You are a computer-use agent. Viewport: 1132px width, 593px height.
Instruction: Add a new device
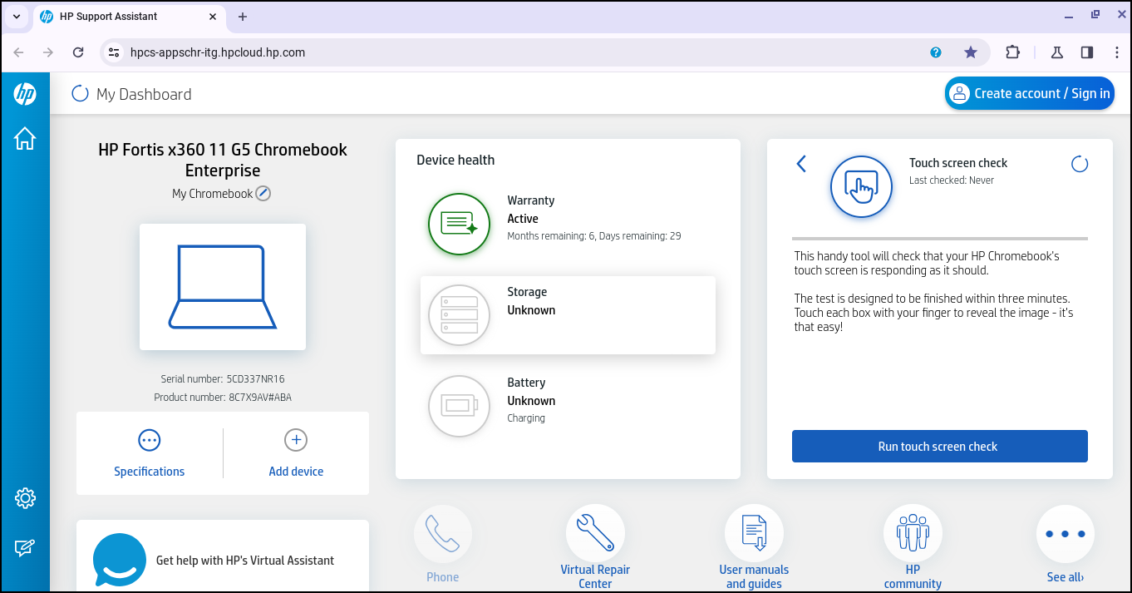(296, 453)
